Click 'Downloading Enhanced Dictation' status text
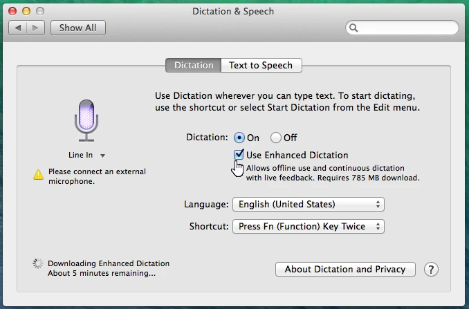 pyautogui.click(x=109, y=263)
